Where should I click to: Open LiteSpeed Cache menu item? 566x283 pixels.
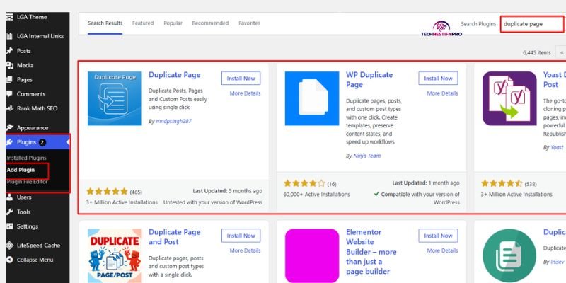37,246
